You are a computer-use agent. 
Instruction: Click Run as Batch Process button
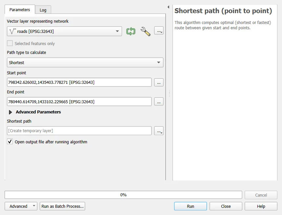(62, 206)
